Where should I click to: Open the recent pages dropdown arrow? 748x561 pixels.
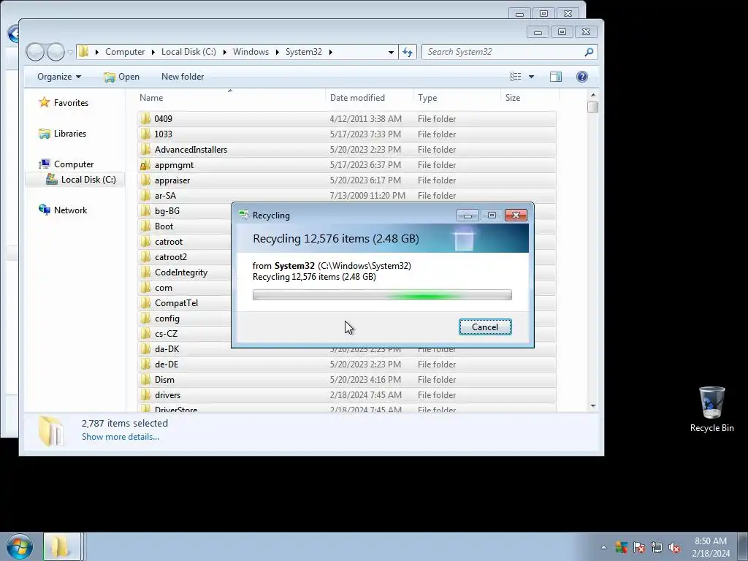pyautogui.click(x=70, y=52)
